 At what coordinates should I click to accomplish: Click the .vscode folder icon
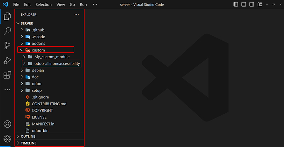[28, 37]
